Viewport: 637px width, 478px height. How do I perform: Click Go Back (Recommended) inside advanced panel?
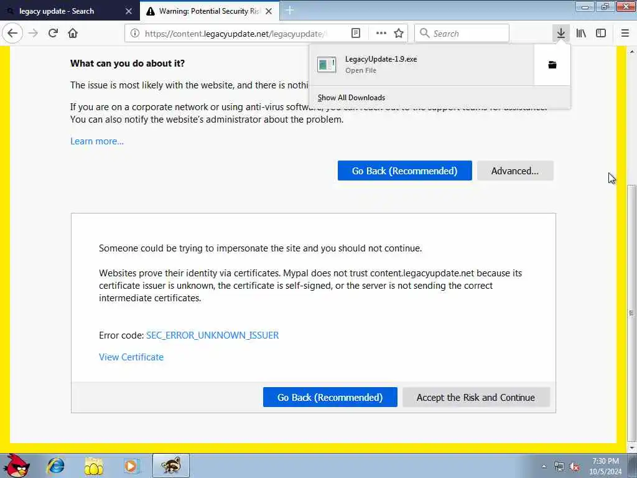330,397
